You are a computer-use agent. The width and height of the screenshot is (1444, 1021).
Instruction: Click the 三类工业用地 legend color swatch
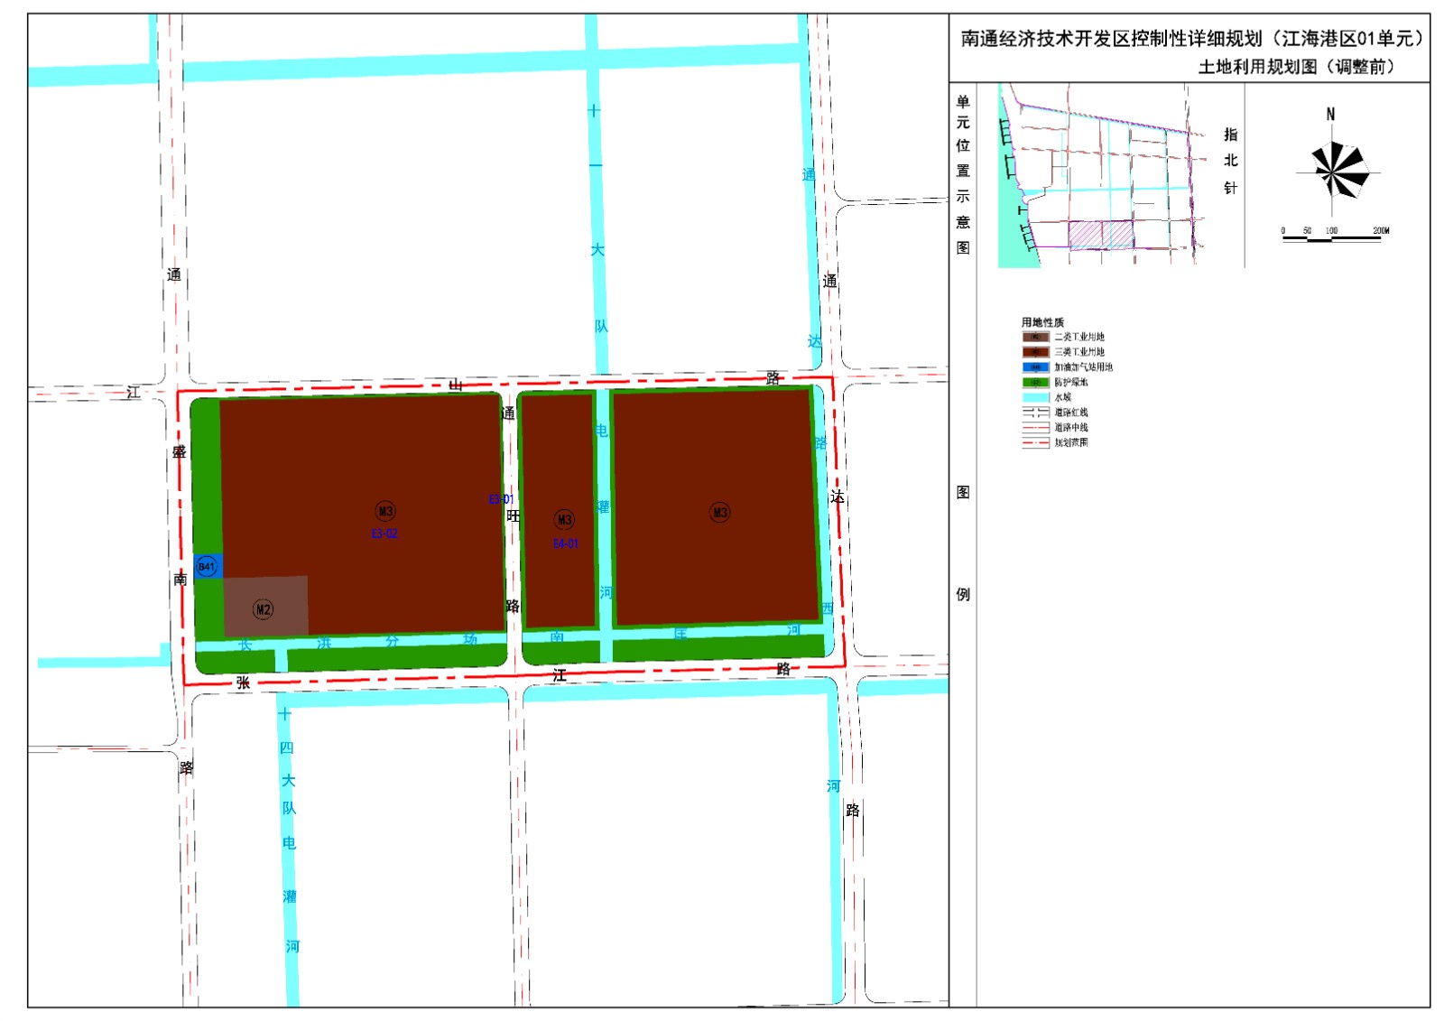tap(1035, 352)
